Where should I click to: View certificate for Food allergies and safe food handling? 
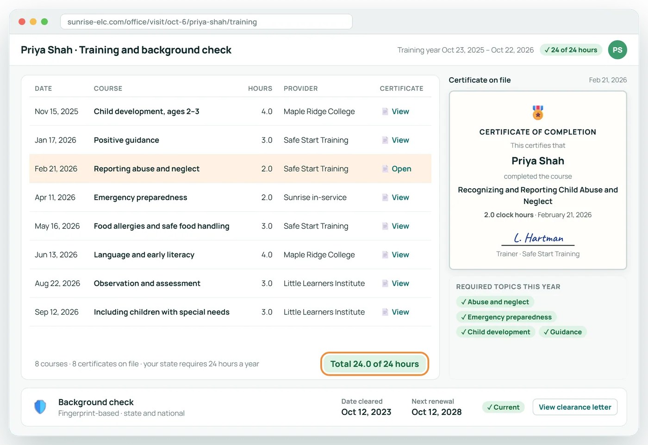[400, 226]
